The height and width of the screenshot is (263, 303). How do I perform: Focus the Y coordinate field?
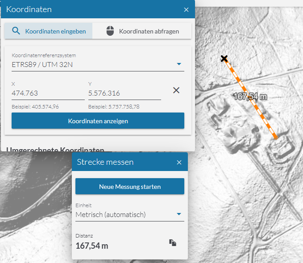click(x=125, y=93)
